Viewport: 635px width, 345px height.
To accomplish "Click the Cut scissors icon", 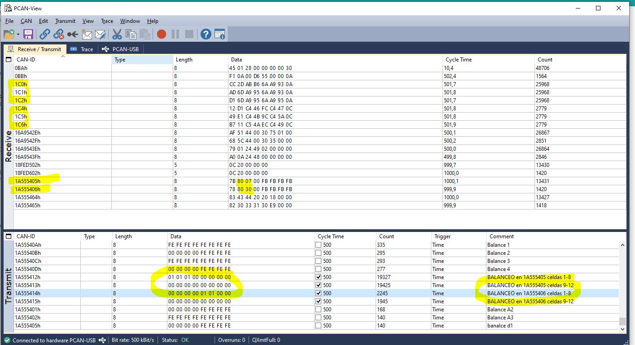I will [117, 34].
